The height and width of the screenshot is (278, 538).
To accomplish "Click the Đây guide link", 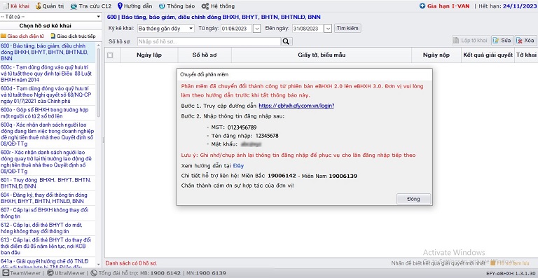I will click(238, 166).
